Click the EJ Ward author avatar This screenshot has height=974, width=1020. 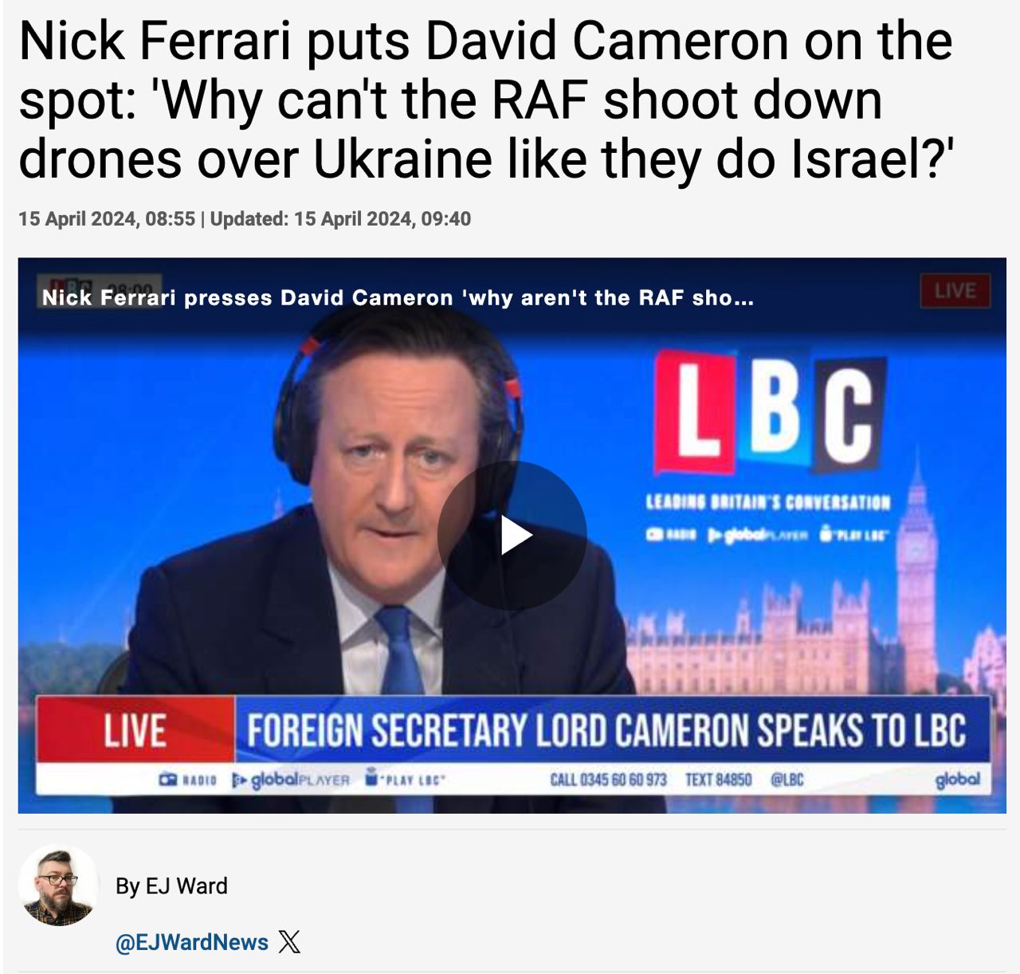click(x=58, y=885)
